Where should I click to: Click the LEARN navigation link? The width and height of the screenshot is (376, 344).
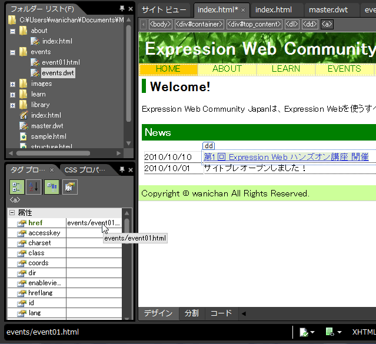(286, 69)
